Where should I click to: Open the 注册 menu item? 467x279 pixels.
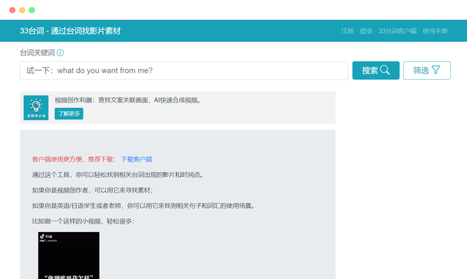pyautogui.click(x=347, y=31)
